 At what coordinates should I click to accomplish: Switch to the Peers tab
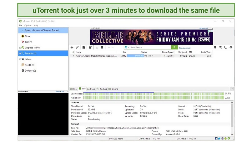[91, 89]
